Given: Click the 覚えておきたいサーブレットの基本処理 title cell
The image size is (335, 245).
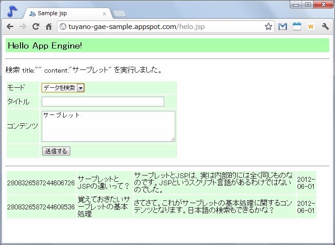Looking at the screenshot, I should pyautogui.click(x=104, y=207).
